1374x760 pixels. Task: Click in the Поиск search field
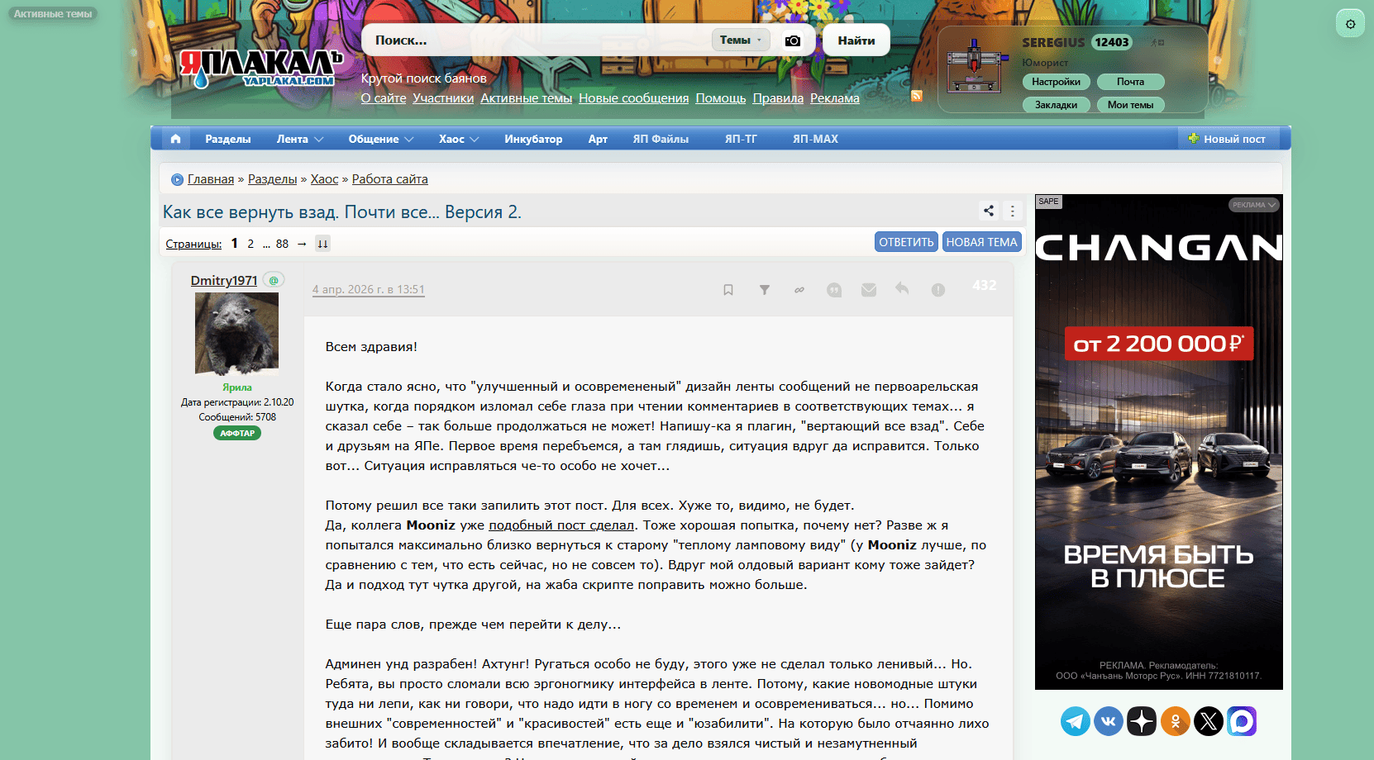537,40
